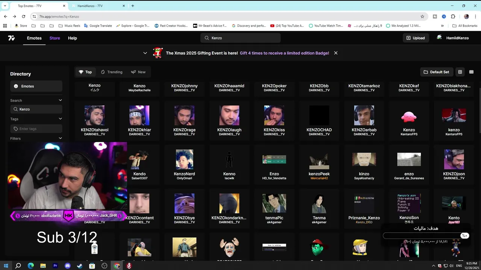The height and width of the screenshot is (270, 481).
Task: Open the Default Set selector
Action: pos(436,72)
